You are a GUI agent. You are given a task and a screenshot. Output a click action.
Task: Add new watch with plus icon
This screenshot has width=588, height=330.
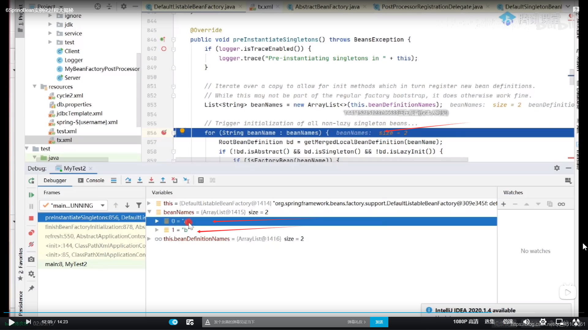tap(503, 204)
